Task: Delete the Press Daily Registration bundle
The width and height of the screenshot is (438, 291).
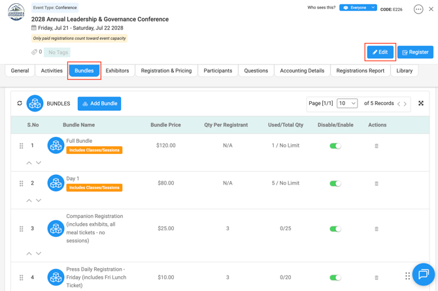Action: (x=377, y=277)
